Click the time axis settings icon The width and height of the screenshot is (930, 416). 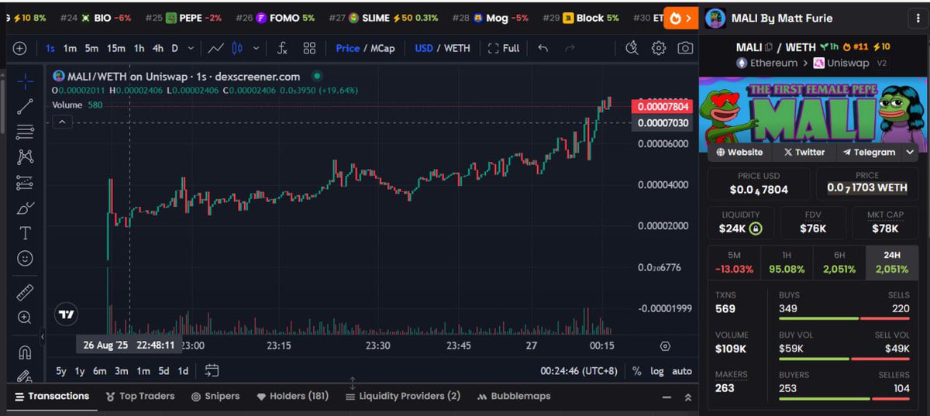665,346
